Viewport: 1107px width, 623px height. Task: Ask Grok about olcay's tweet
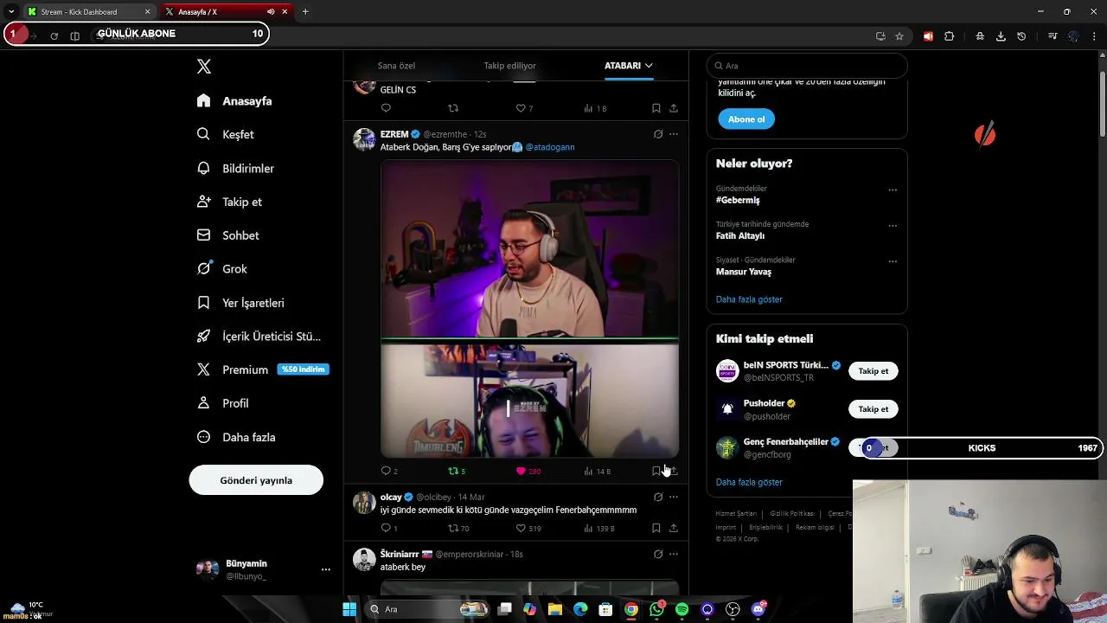click(658, 497)
